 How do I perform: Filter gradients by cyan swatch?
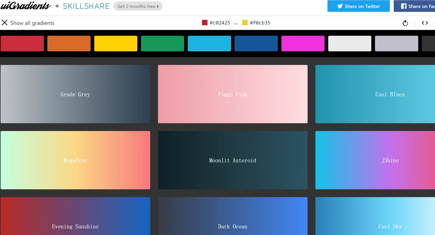209,43
